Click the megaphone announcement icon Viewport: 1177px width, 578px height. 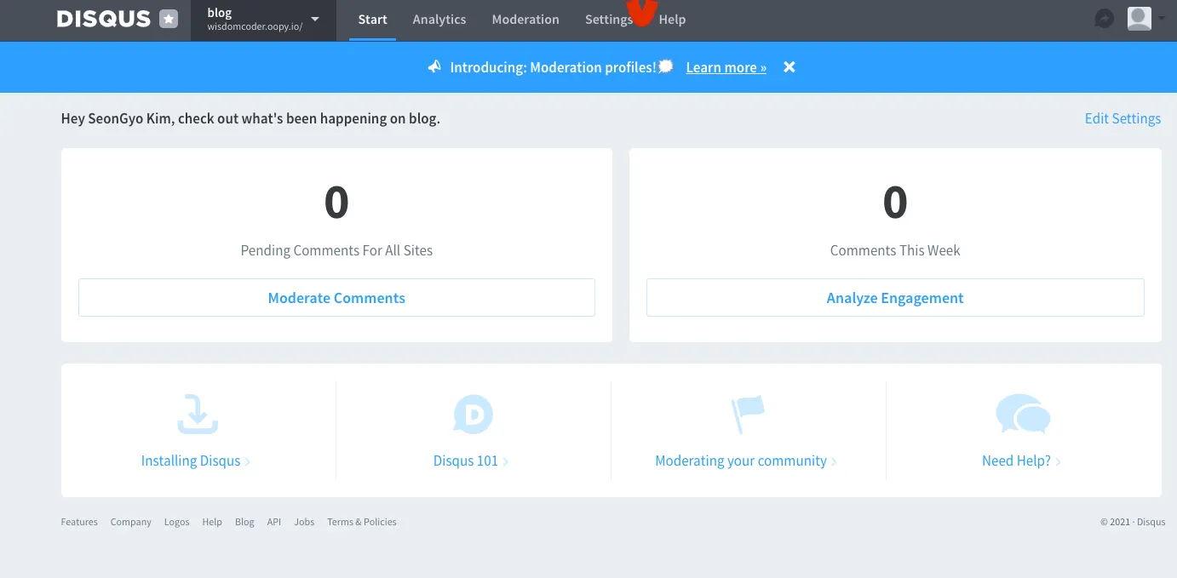click(435, 67)
